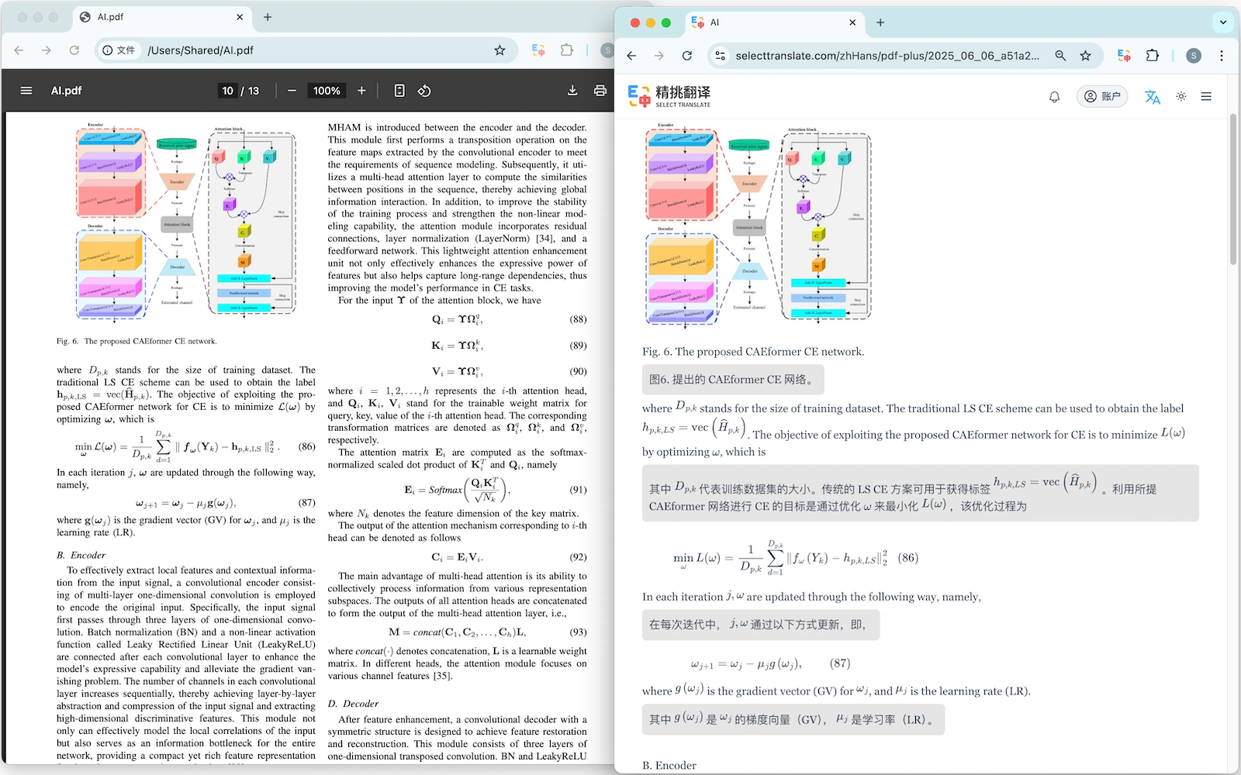This screenshot has height=775, width=1241.
Task: Go forward in the SelectTranslate window
Action: pos(659,56)
